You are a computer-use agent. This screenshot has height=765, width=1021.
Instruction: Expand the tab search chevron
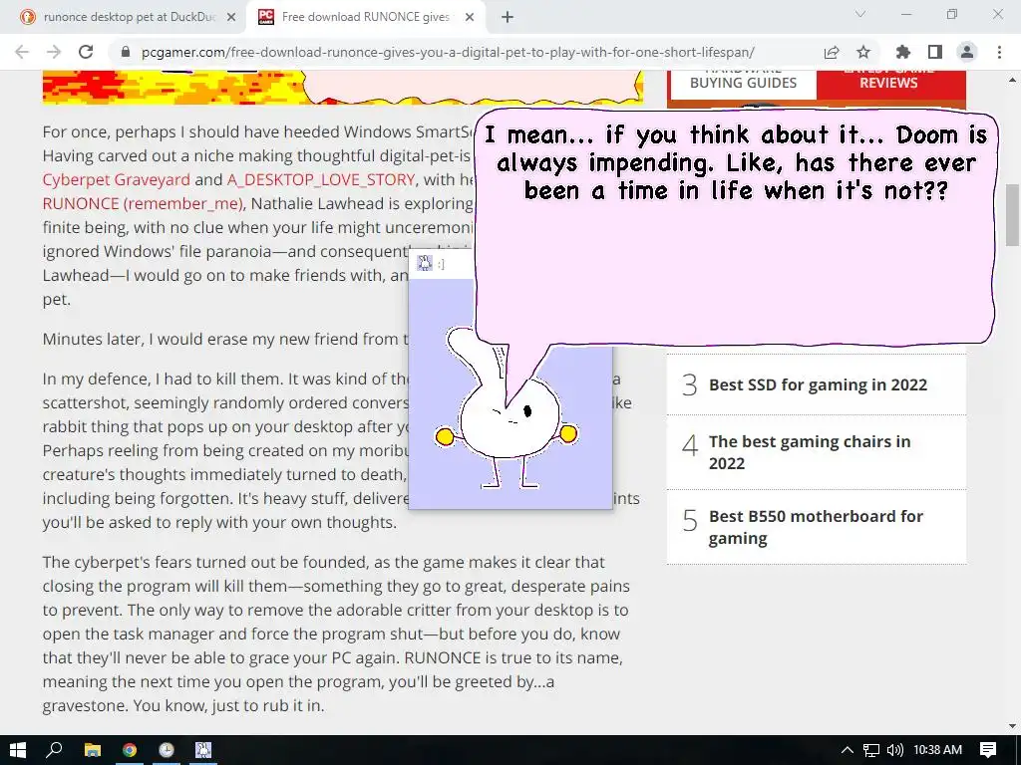point(860,14)
